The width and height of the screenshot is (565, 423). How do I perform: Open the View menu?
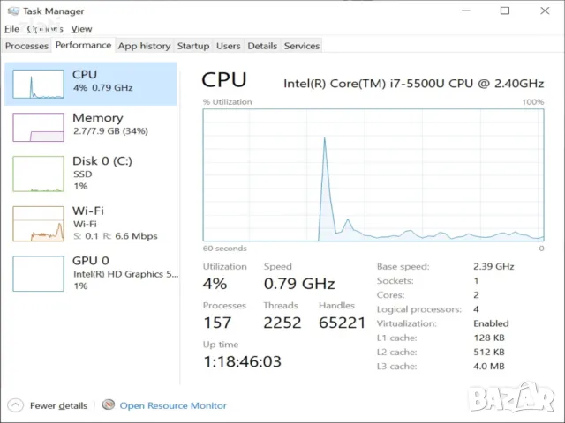(x=81, y=29)
